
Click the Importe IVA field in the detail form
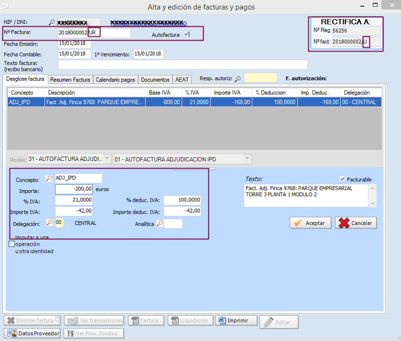tap(74, 211)
